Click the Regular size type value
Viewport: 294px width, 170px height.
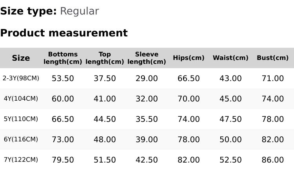[79, 11]
